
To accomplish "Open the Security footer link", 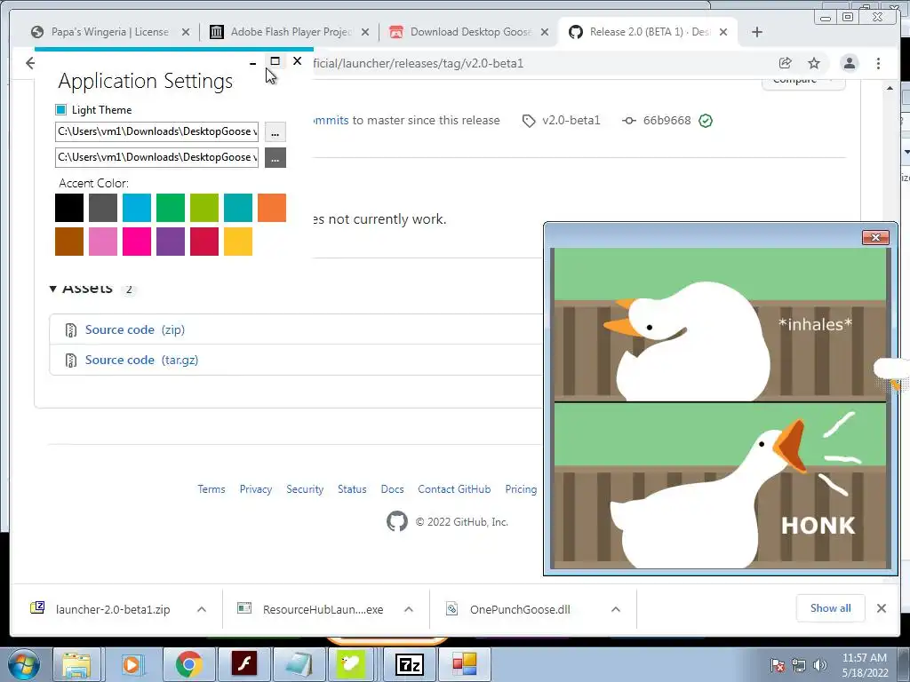I will click(305, 489).
